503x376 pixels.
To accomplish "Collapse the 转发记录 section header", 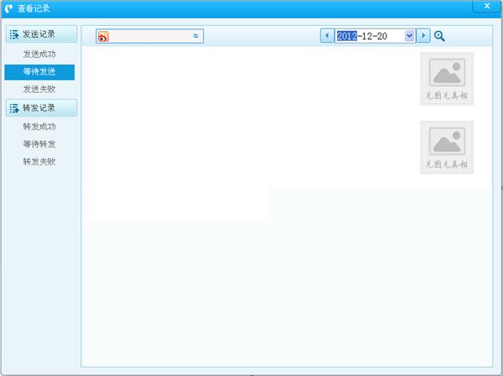I will coord(41,108).
